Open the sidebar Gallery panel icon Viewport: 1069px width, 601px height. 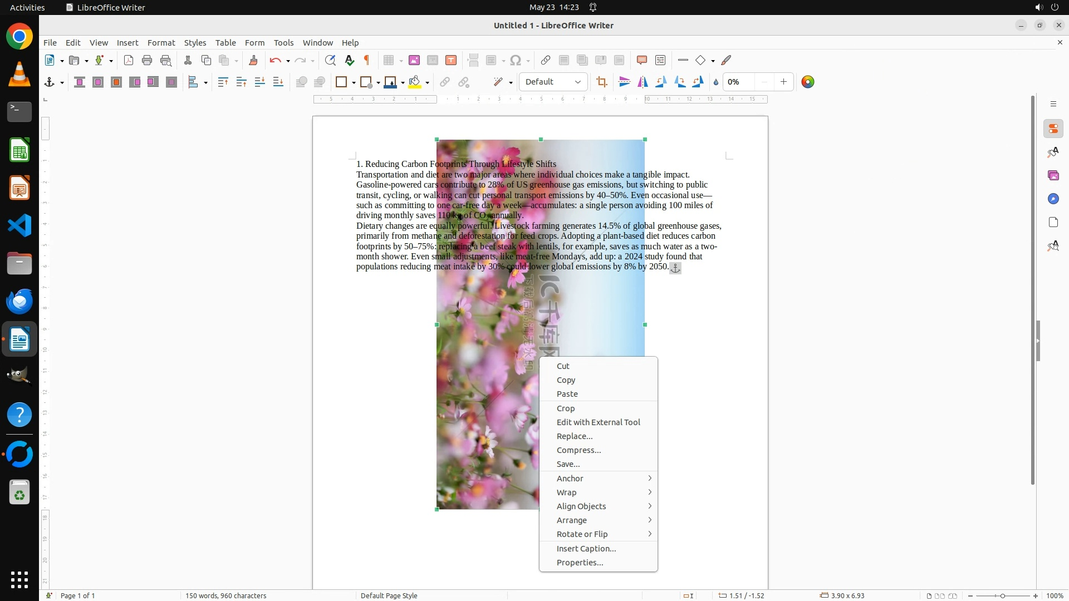tap(1053, 176)
